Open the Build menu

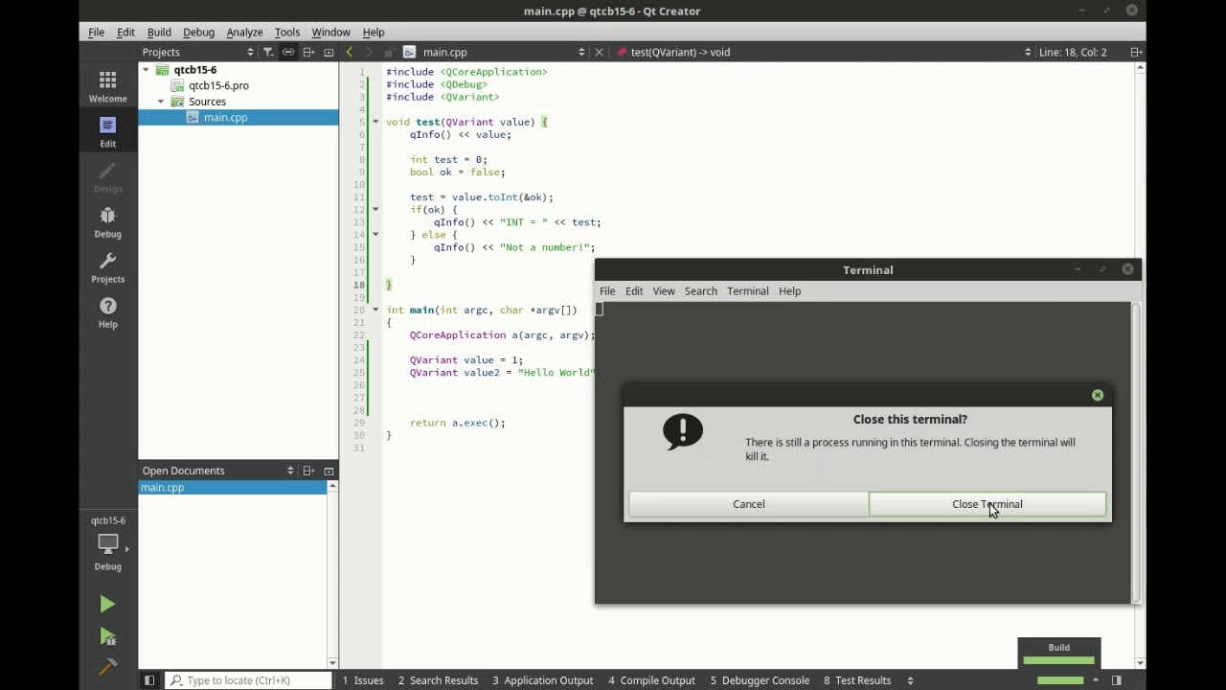pos(159,32)
